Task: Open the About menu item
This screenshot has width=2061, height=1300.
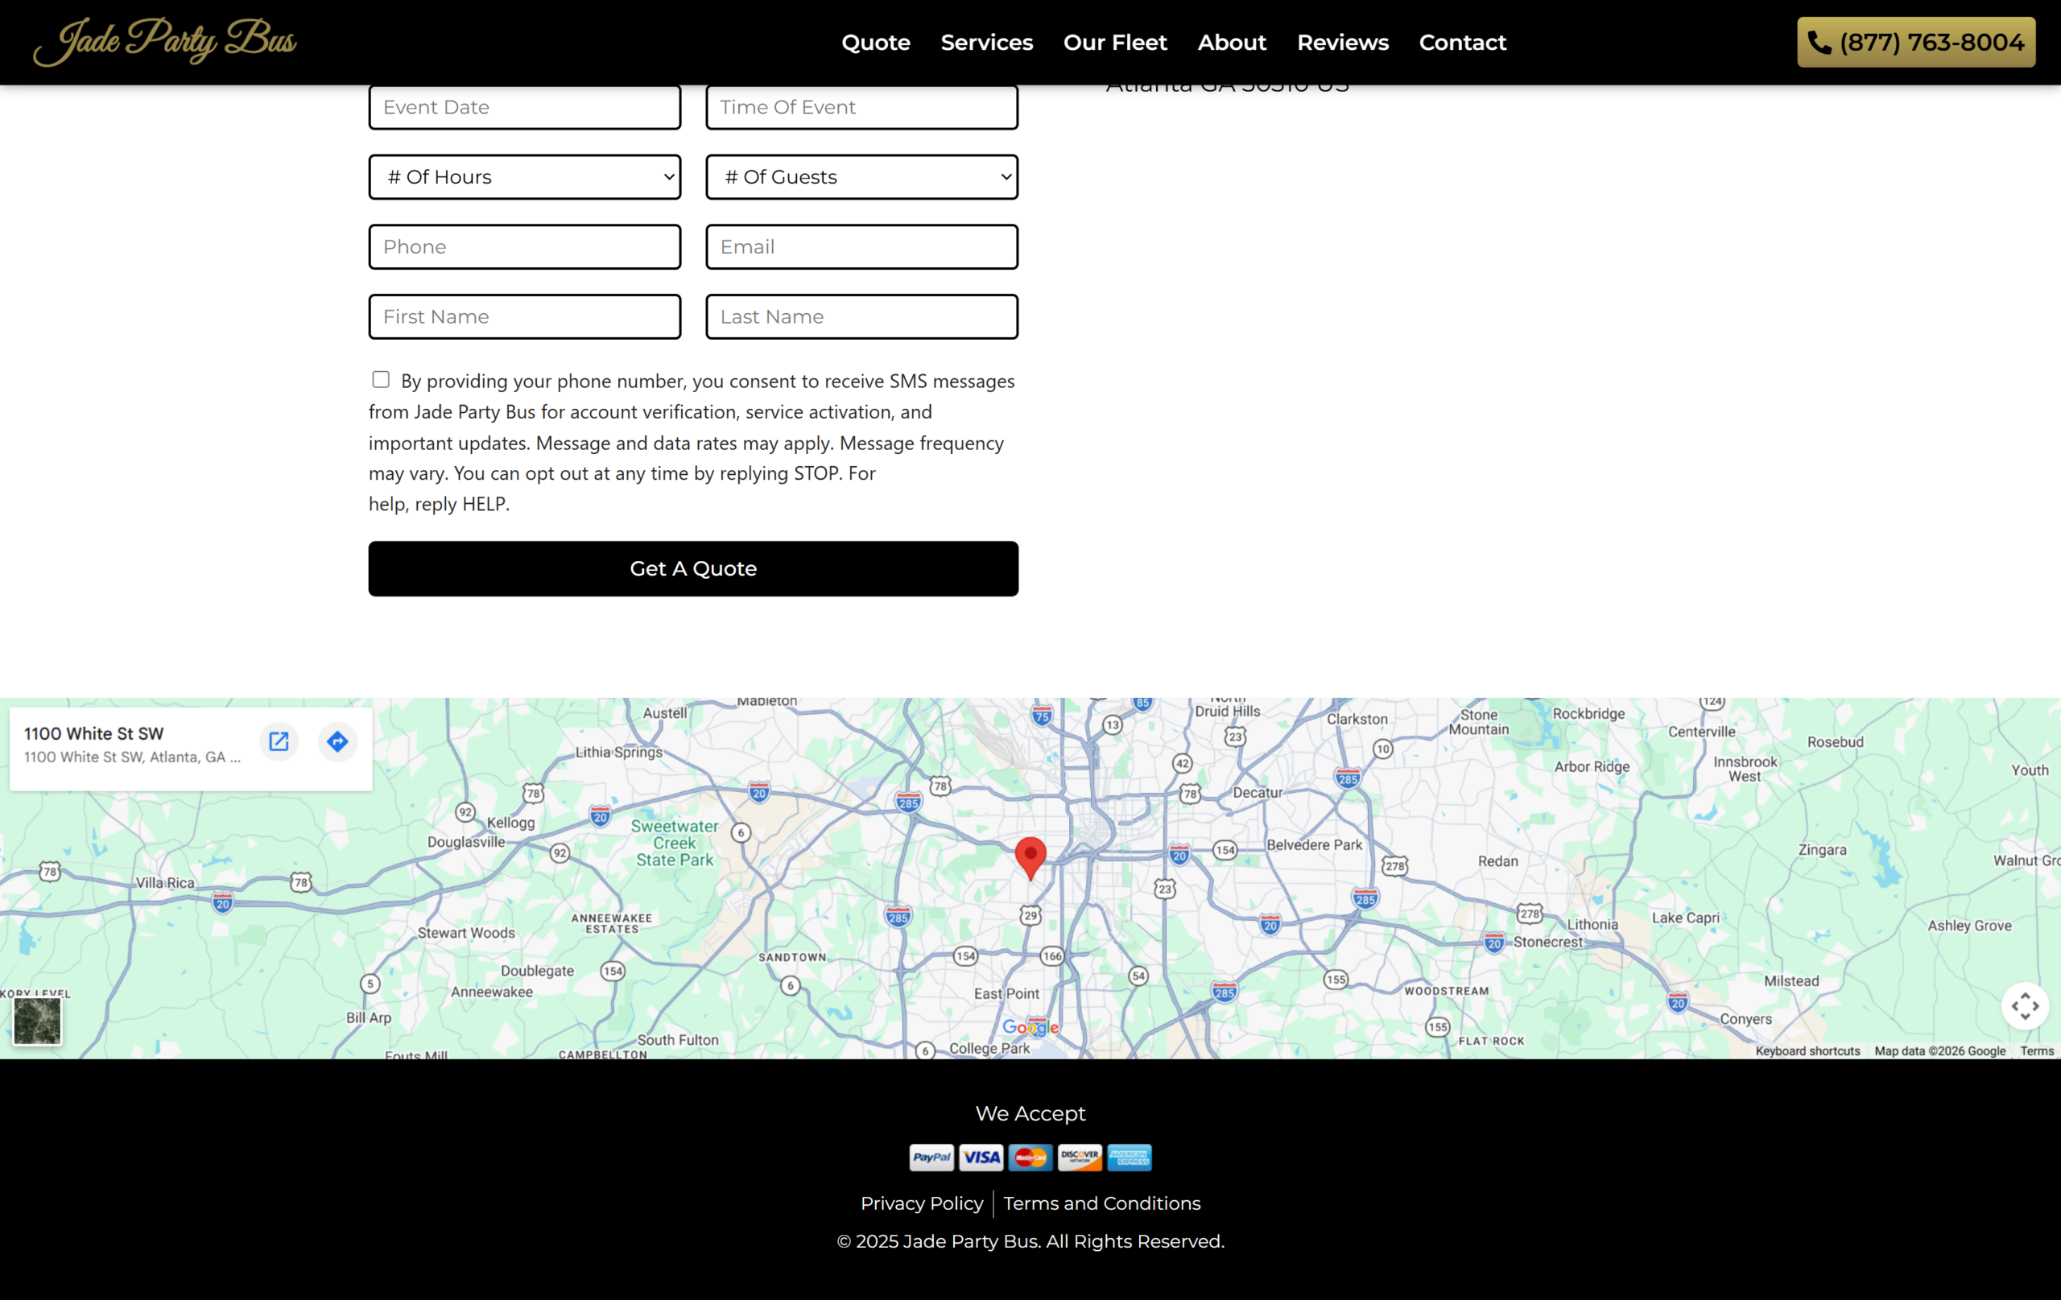Action: coord(1232,42)
